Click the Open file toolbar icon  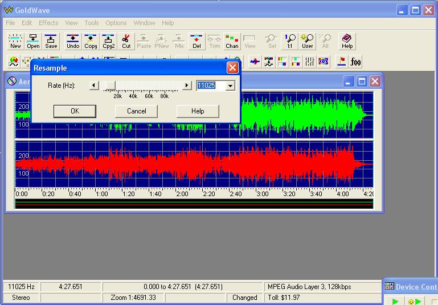tap(33, 42)
